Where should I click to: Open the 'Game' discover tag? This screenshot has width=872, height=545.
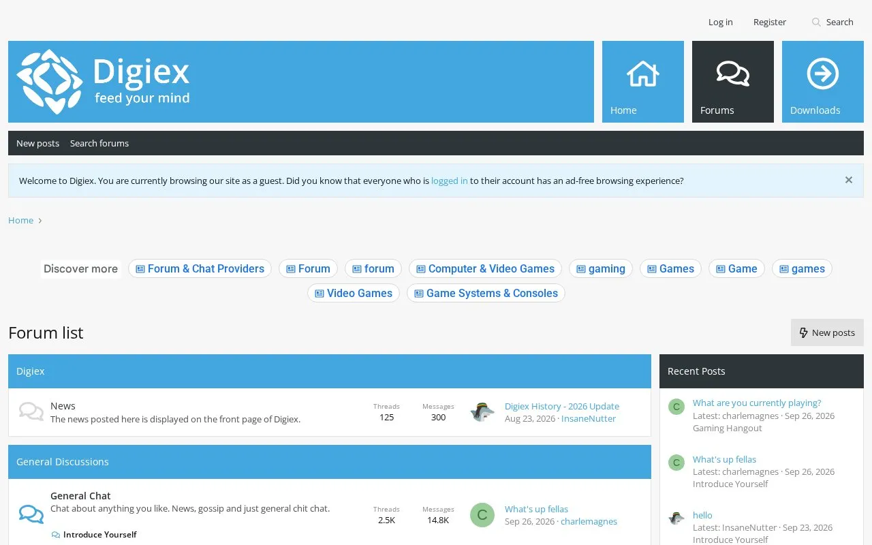(736, 268)
